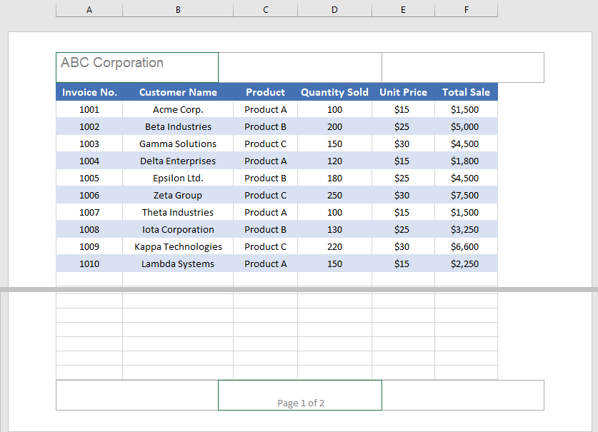This screenshot has height=432, width=598.
Task: Select the Gamma Solutions cell
Action: (178, 144)
